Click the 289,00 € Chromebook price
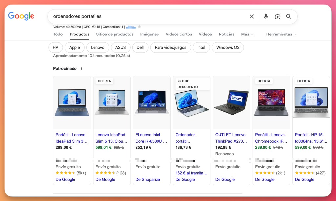The image size is (336, 201). coord(263,147)
